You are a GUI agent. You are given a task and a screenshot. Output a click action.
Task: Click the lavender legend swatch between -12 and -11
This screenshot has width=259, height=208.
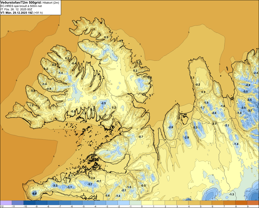[6, 203]
